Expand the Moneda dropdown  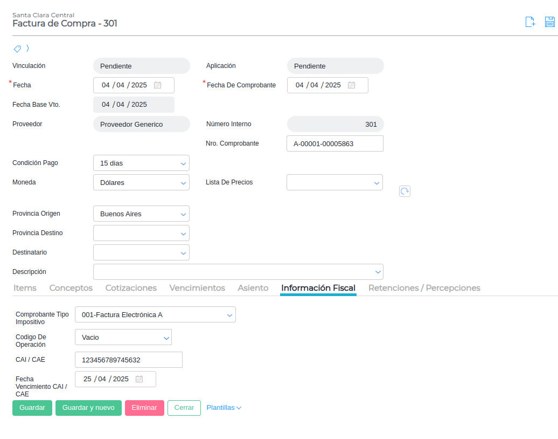(141, 182)
